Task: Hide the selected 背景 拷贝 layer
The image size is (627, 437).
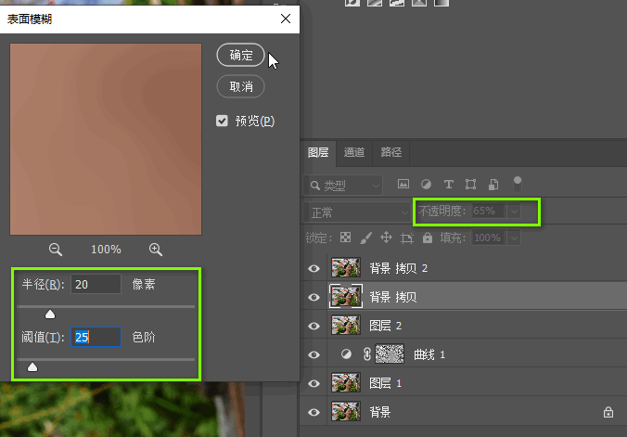Action: pos(313,297)
